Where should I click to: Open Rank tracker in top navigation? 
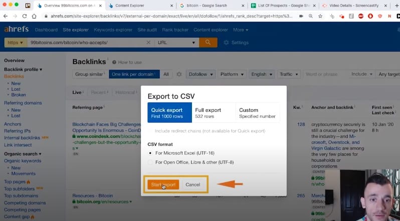point(175,30)
